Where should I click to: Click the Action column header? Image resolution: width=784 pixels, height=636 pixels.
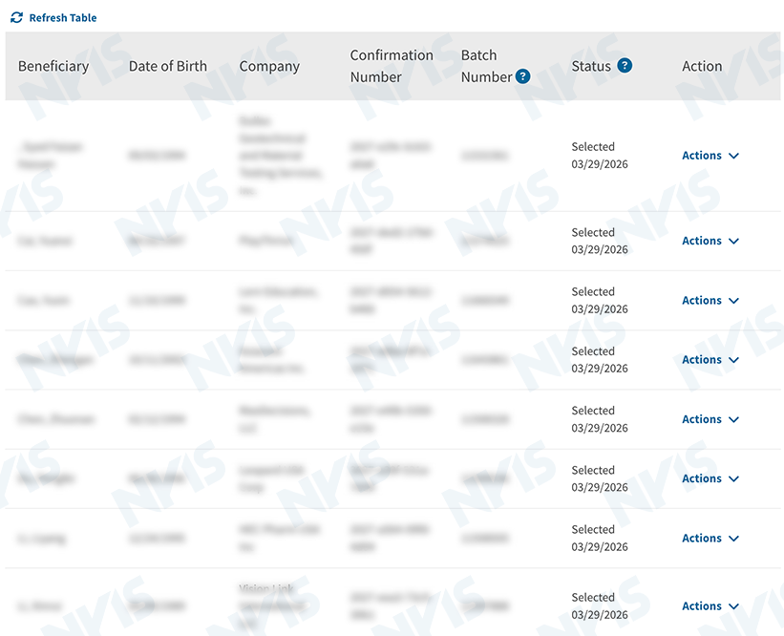coord(702,67)
